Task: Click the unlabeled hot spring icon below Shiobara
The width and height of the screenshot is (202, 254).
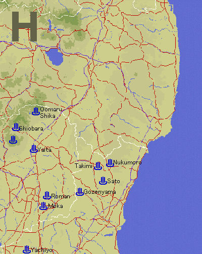Action: coord(13,140)
